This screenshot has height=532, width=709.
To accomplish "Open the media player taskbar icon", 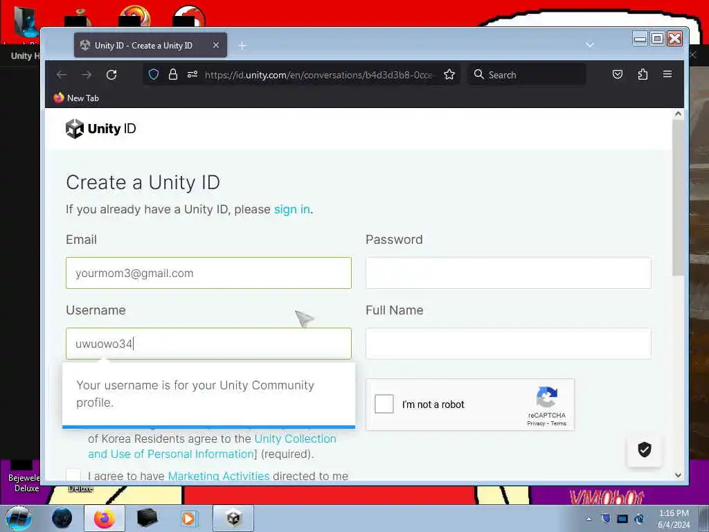I will 188,518.
